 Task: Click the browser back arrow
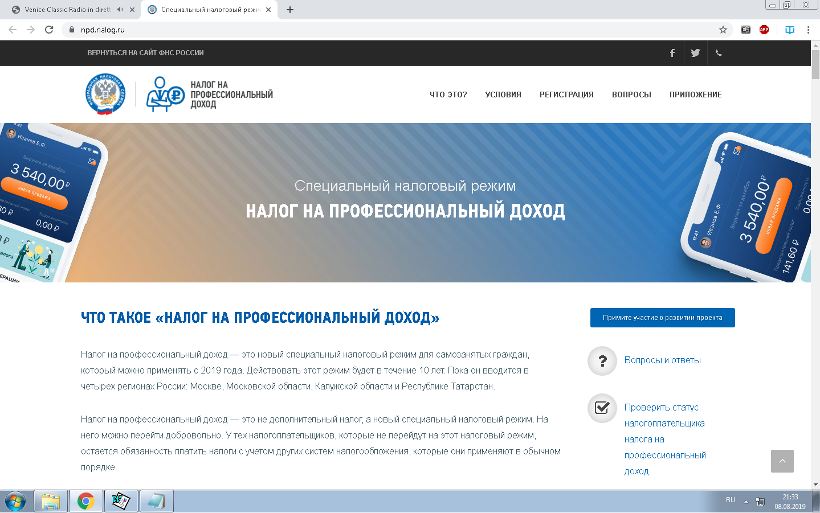13,30
